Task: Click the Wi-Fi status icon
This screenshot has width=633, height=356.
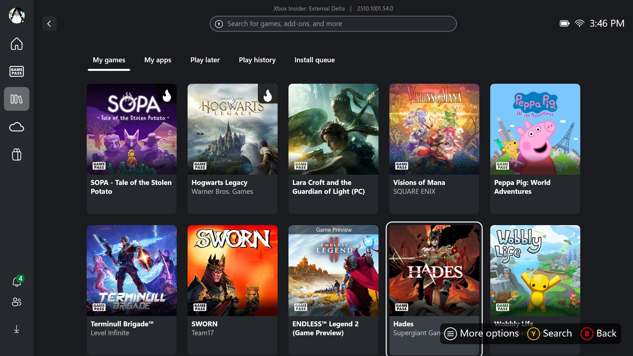Action: tap(579, 23)
